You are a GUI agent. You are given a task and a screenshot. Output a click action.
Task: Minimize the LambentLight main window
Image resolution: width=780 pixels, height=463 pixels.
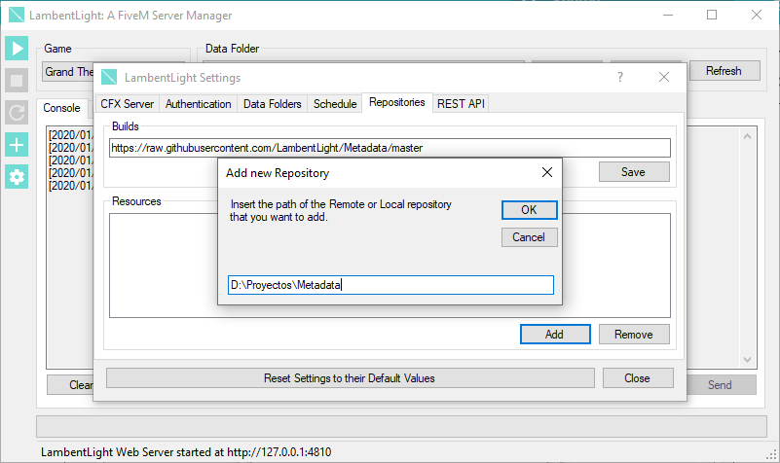click(x=668, y=15)
